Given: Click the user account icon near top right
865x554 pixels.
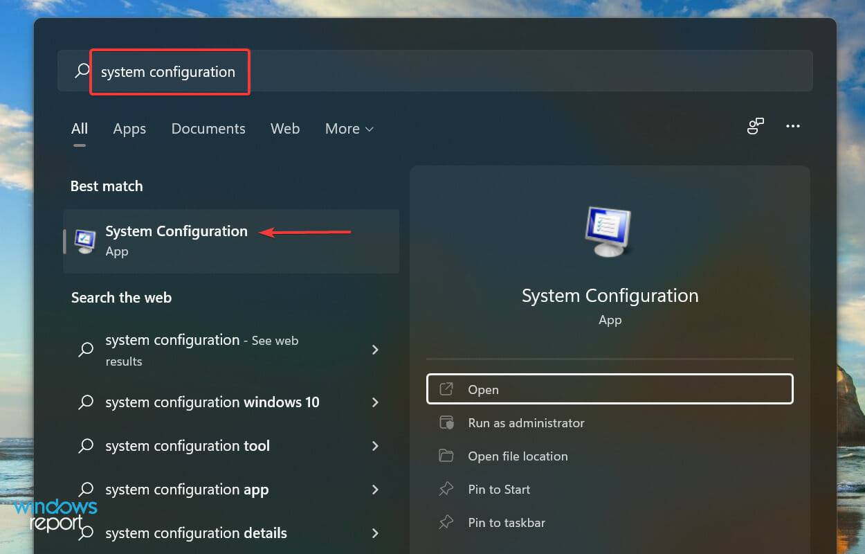Looking at the screenshot, I should pos(755,126).
